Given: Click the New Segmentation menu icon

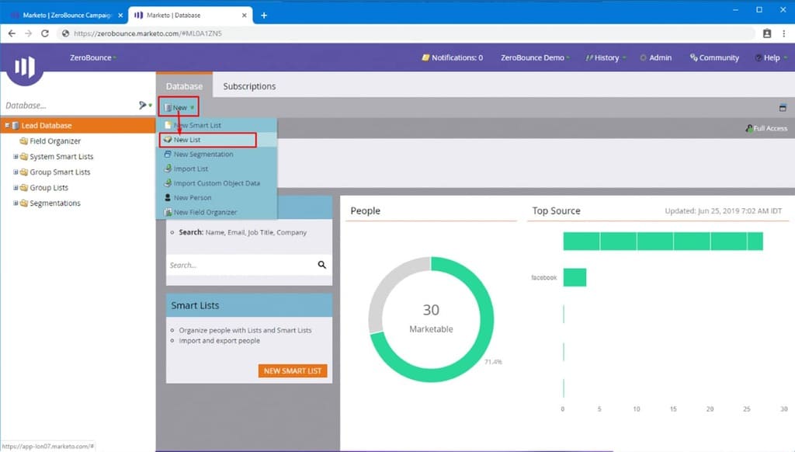Looking at the screenshot, I should pyautogui.click(x=168, y=155).
